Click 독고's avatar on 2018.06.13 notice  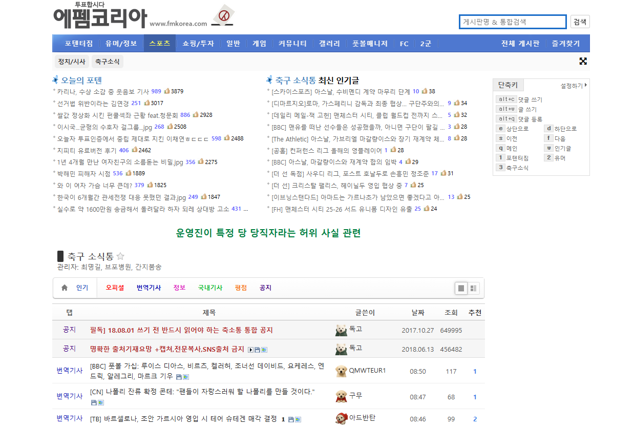coord(341,349)
